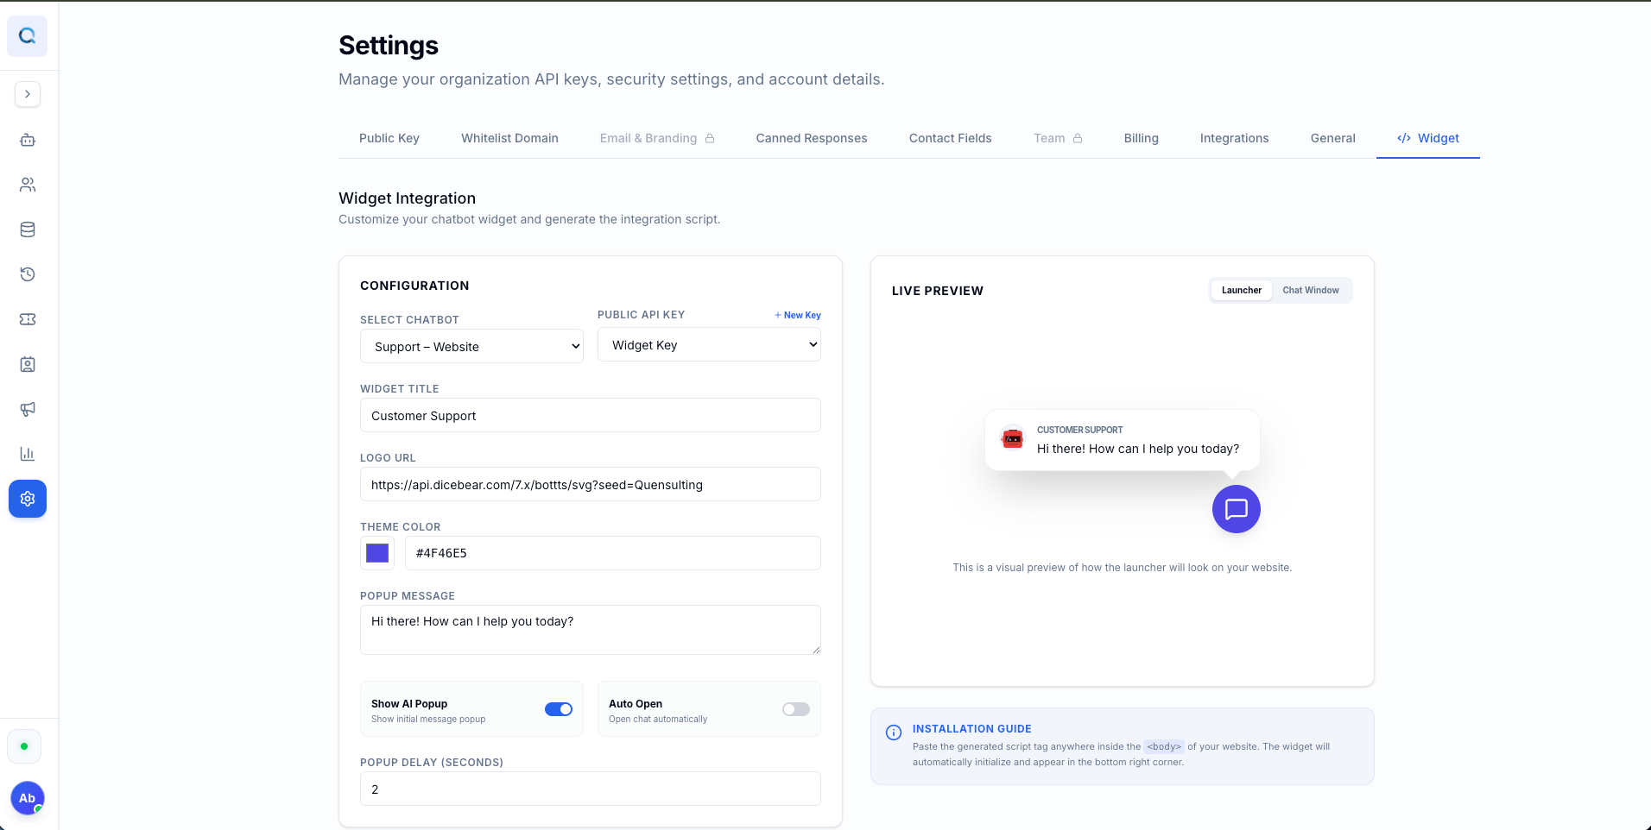Open the history clock icon in the sidebar
Image resolution: width=1651 pixels, height=830 pixels.
tap(28, 274)
